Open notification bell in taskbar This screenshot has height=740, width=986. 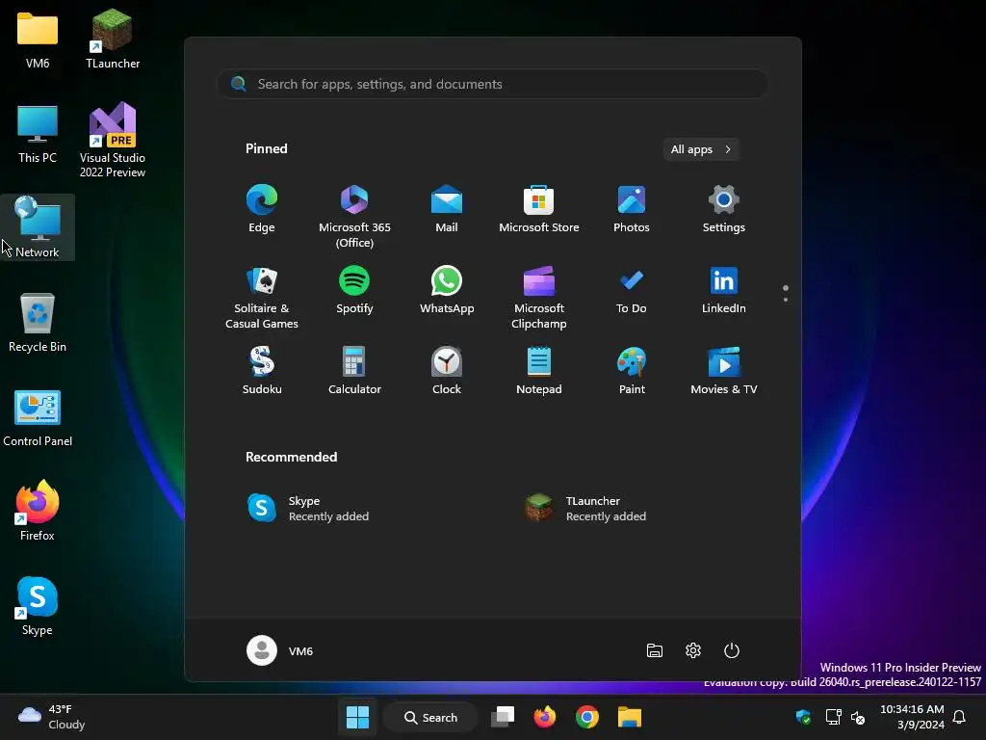pyautogui.click(x=959, y=717)
